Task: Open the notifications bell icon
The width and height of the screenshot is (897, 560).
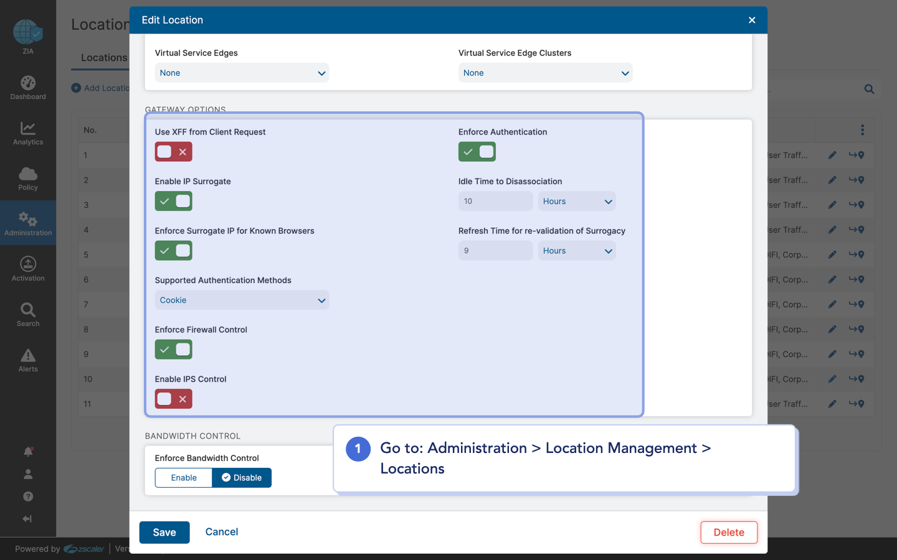Action: click(x=27, y=451)
